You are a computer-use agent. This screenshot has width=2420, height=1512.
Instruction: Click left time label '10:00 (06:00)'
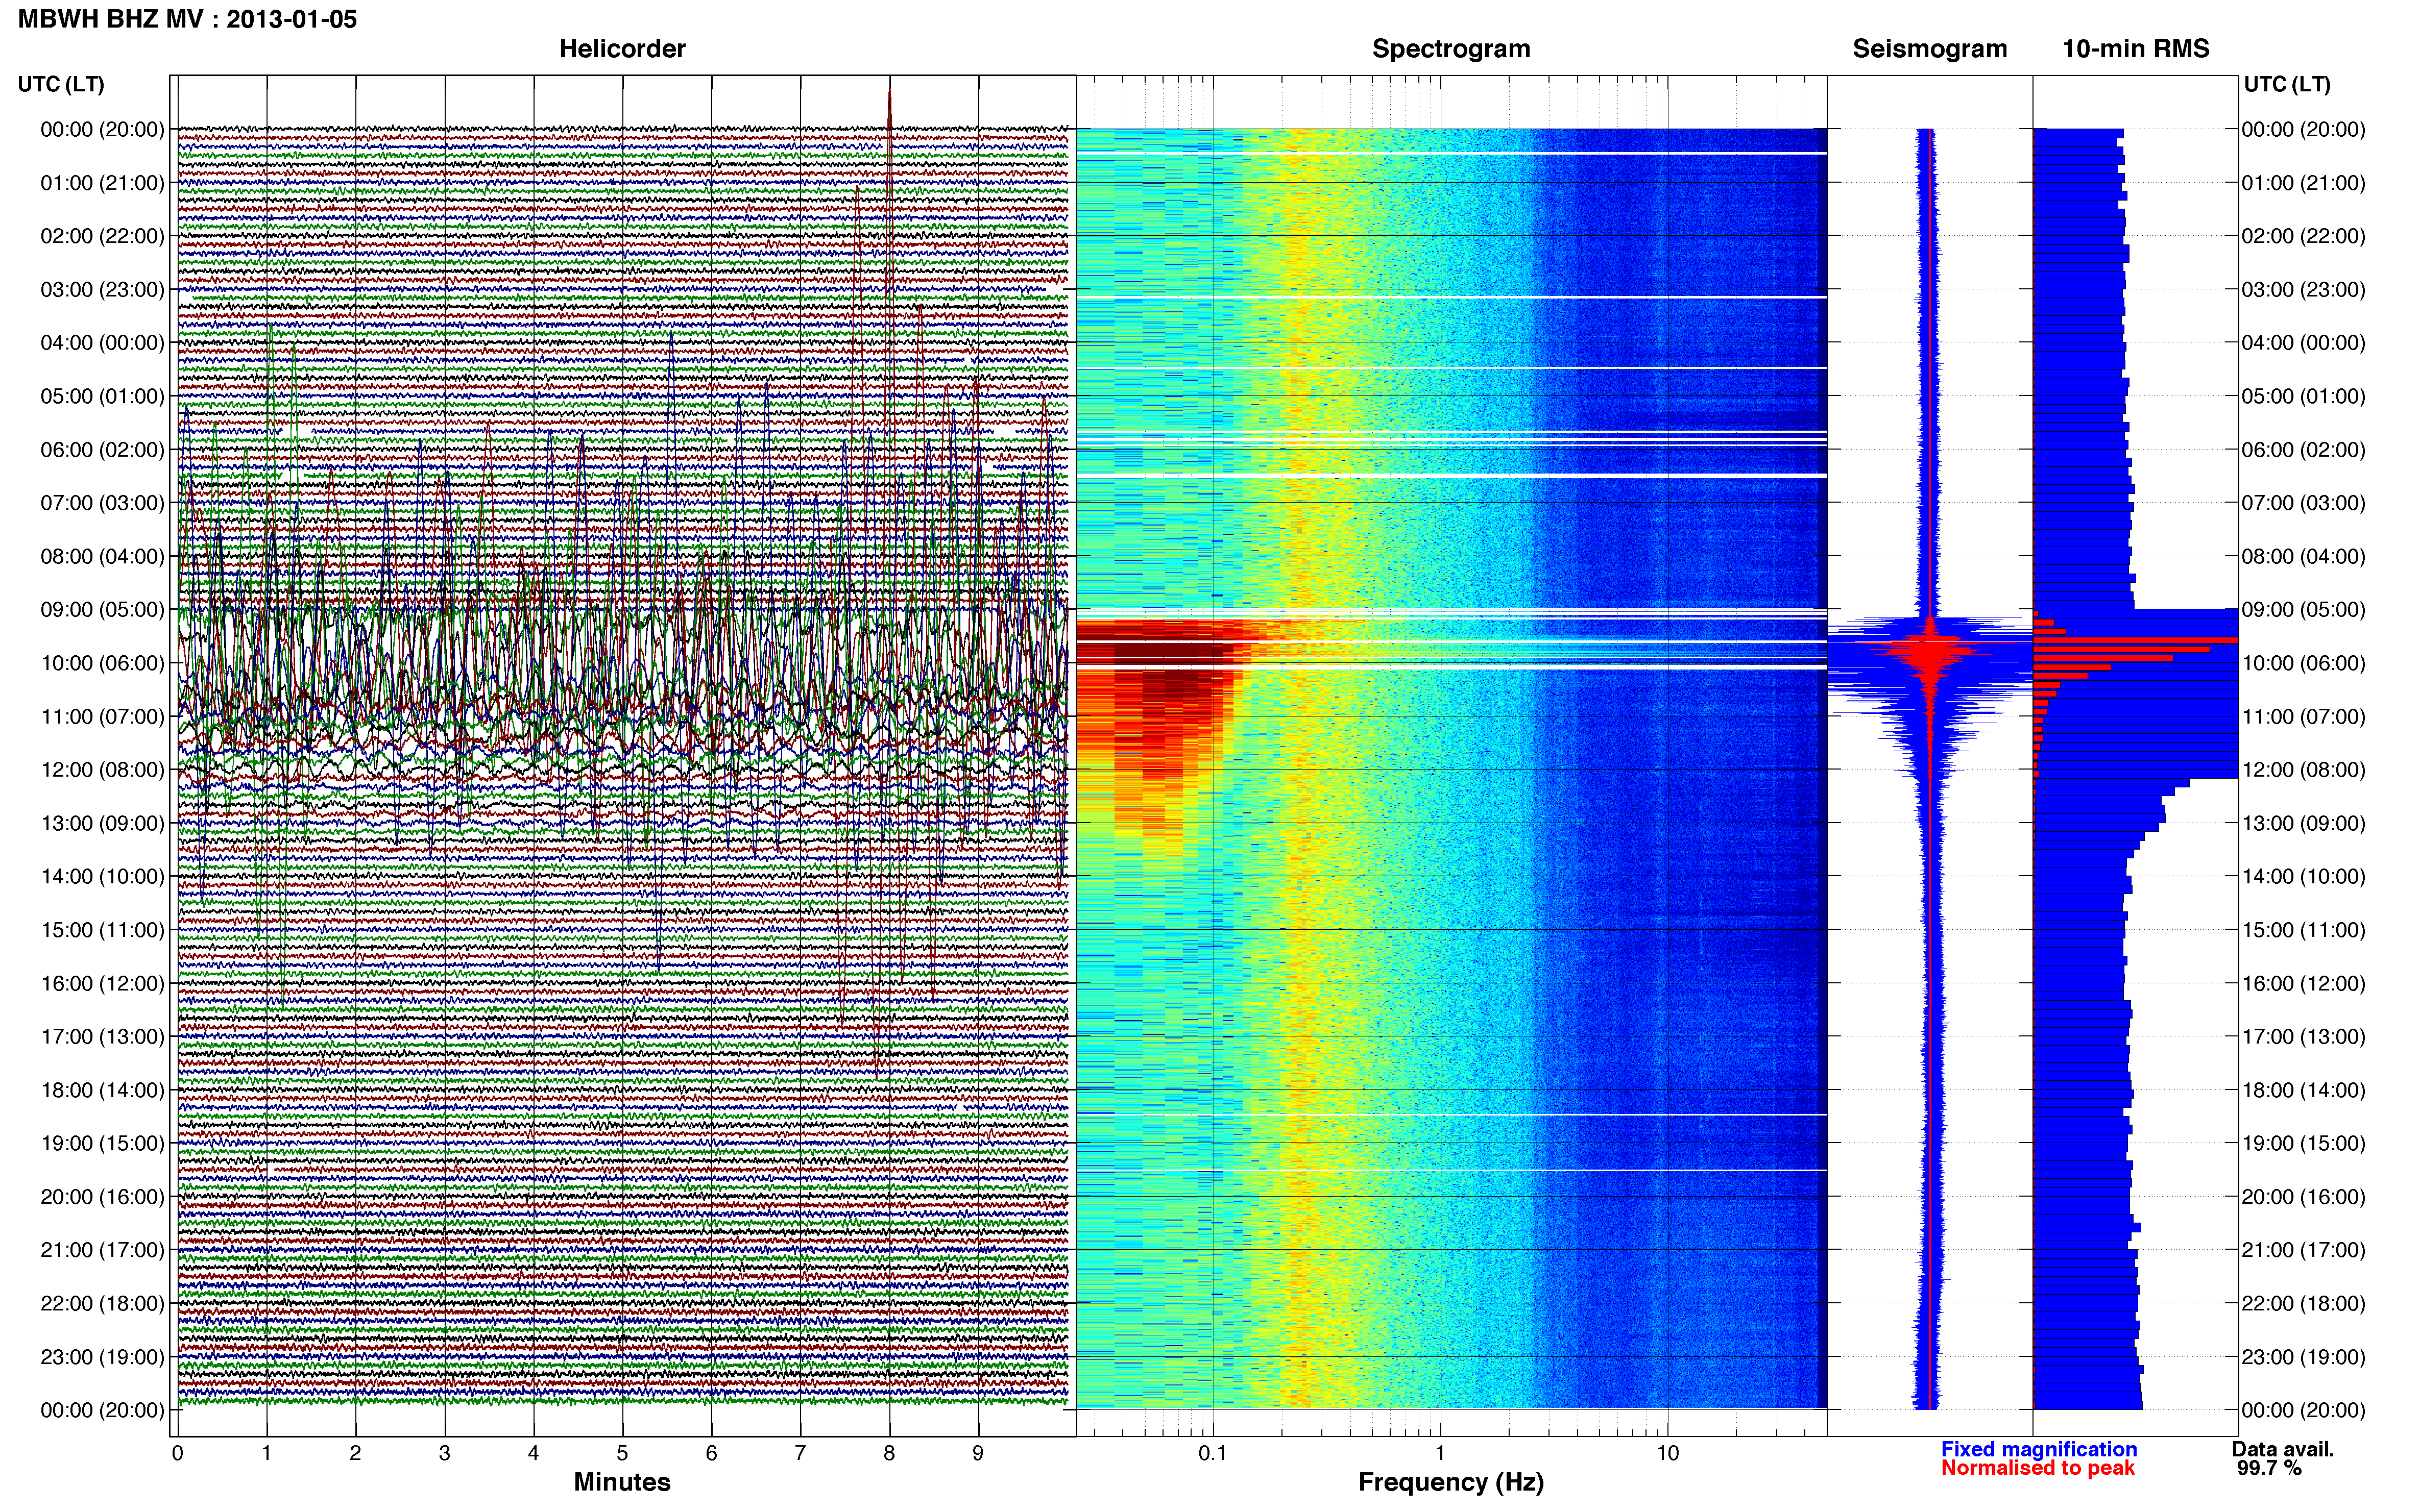(102, 663)
